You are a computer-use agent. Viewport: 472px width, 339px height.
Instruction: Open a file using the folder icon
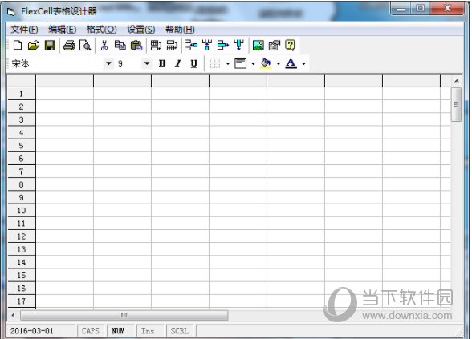click(34, 46)
